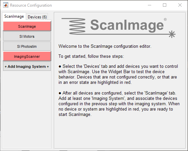
Task: Switch to the Devices (6) tab
Action: 37,17
